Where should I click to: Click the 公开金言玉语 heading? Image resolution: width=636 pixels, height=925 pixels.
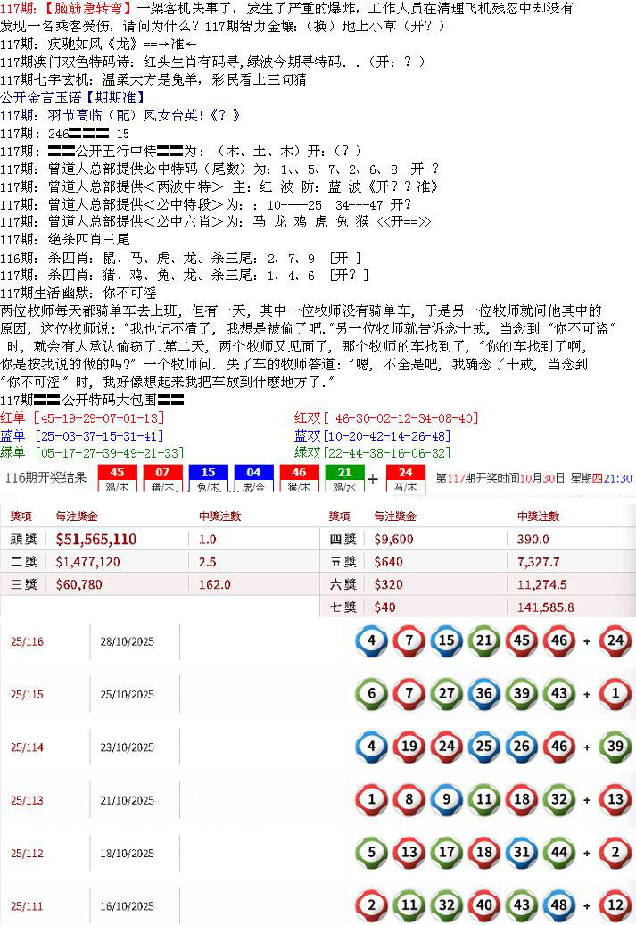[72, 96]
